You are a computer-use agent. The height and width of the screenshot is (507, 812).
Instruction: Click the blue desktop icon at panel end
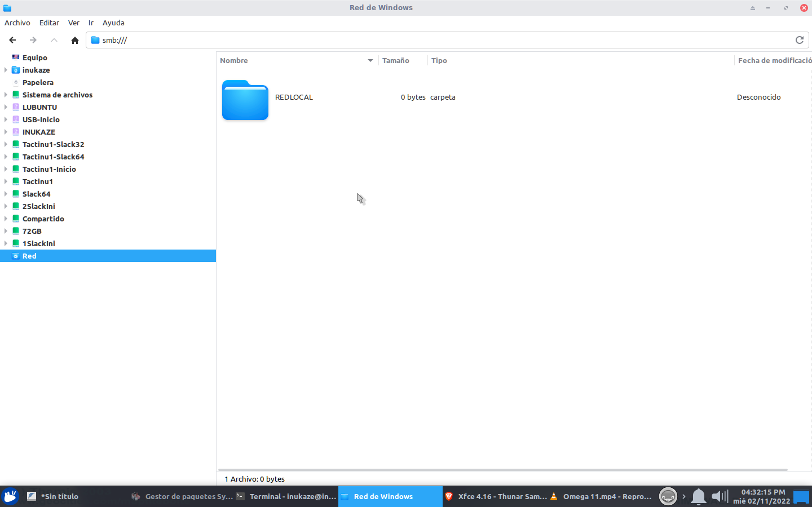tap(801, 496)
